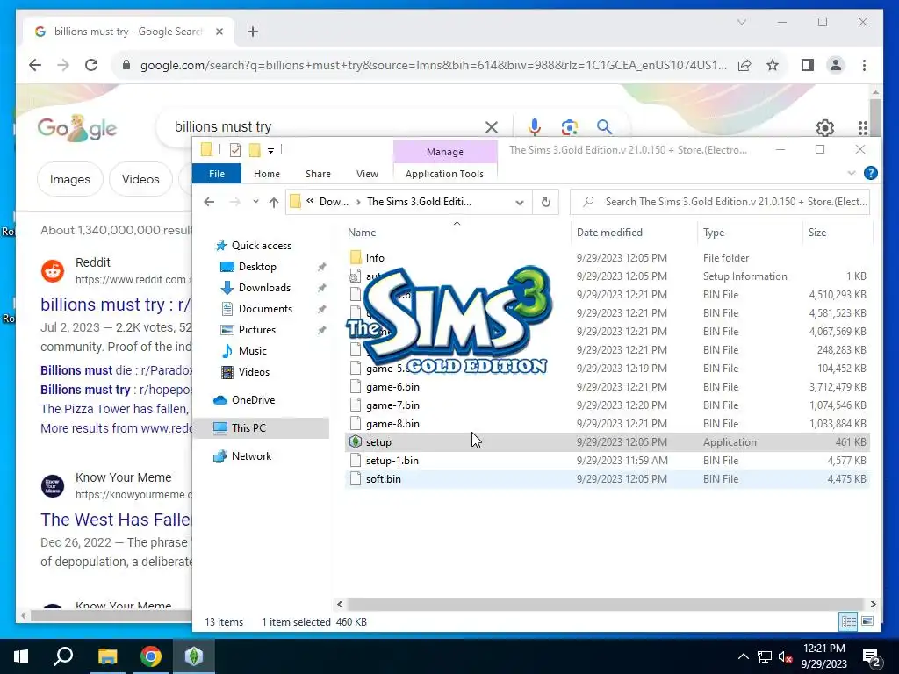Open Videos in navigation pane
899x674 pixels.
(254, 372)
